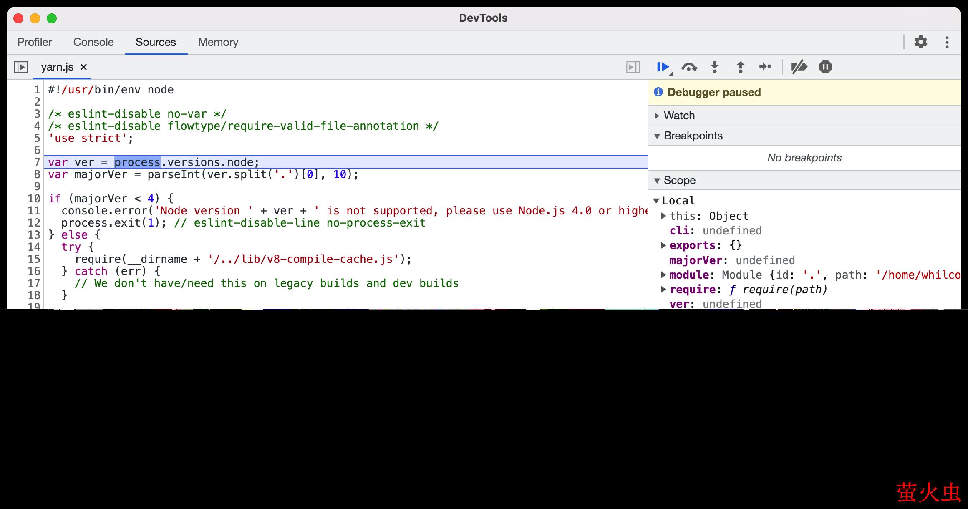Click the eslint-disable no-var comment
968x509 pixels.
coord(137,114)
